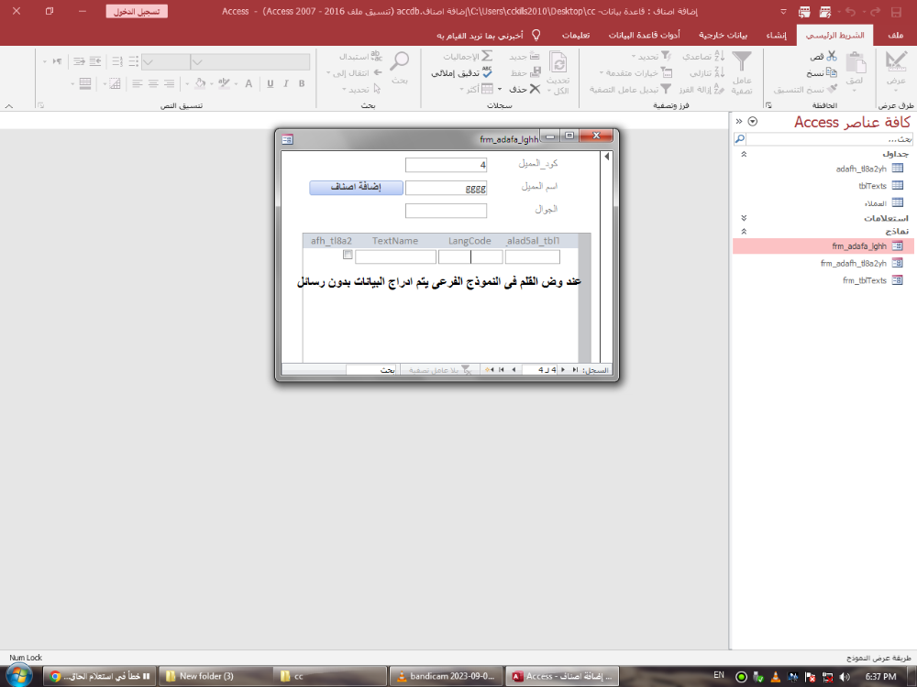Screen dimensions: 917x687
Task: Click the Font Color letter A icon
Action: pos(249,83)
